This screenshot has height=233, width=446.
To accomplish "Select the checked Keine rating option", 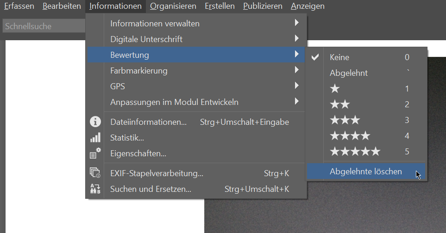I will pyautogui.click(x=366, y=57).
